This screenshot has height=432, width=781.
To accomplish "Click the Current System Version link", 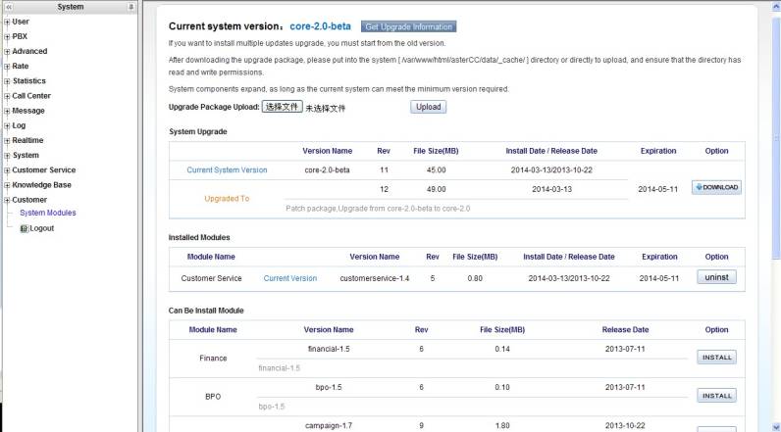I will (x=227, y=170).
